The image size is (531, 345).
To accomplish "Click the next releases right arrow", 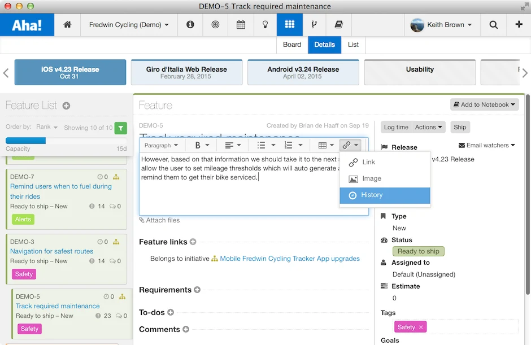I will click(x=525, y=73).
